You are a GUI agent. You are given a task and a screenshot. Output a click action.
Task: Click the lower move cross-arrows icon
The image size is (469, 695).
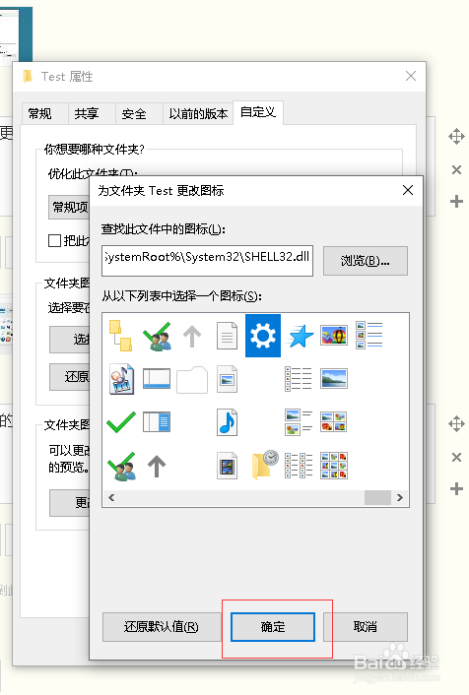coord(456,424)
